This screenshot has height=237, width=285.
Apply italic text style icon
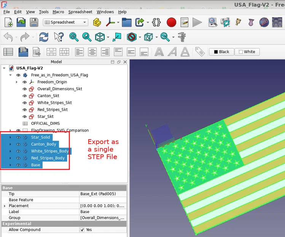[x=172, y=52]
